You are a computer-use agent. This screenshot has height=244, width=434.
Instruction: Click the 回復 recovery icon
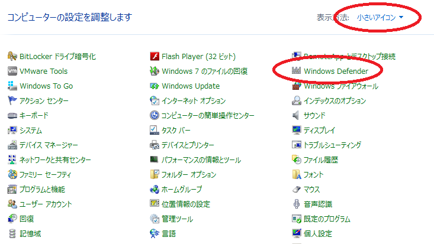(x=12, y=219)
